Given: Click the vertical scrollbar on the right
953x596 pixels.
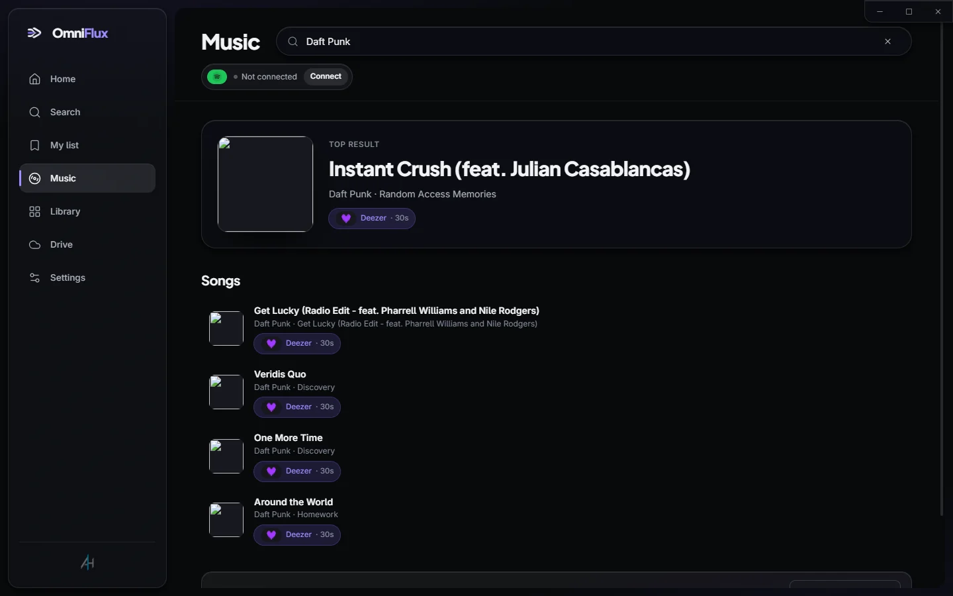Looking at the screenshot, I should pos(942,268).
